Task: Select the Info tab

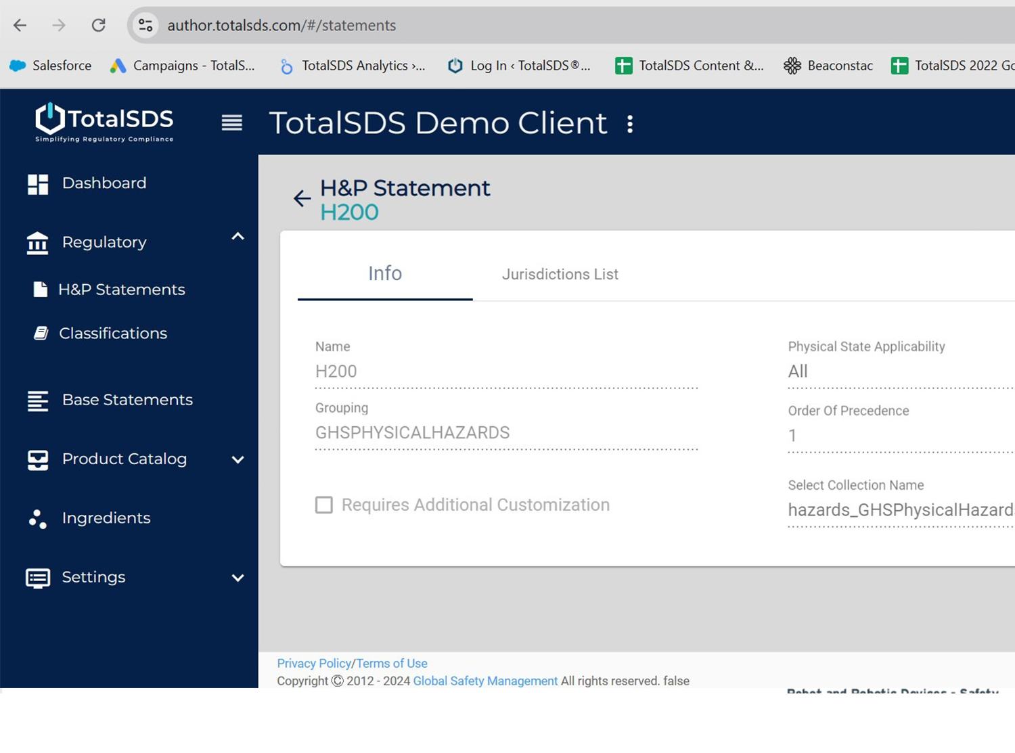Action: click(x=385, y=273)
